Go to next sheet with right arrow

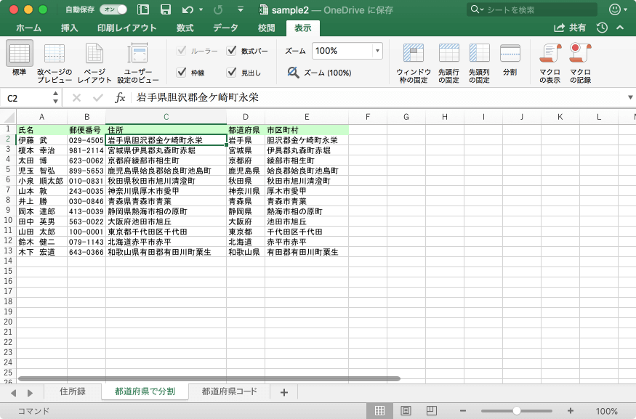tap(30, 393)
